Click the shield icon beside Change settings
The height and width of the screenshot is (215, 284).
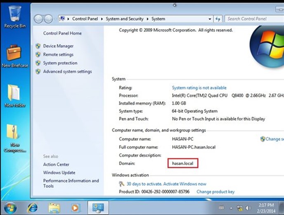coord(263,139)
